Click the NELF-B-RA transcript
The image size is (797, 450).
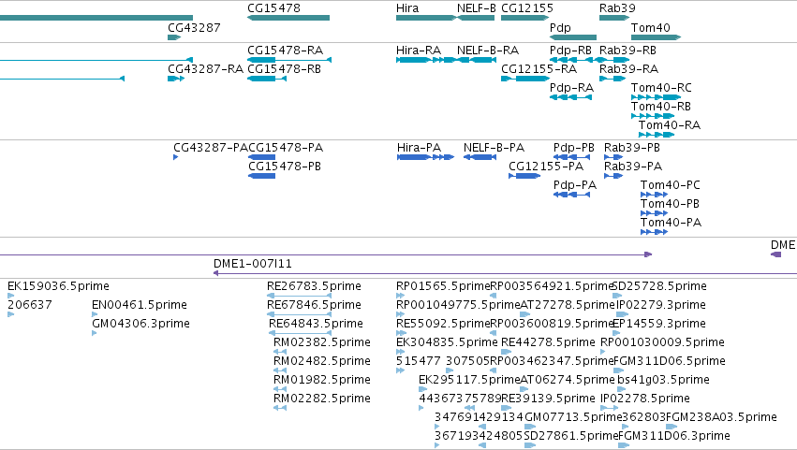(x=477, y=60)
